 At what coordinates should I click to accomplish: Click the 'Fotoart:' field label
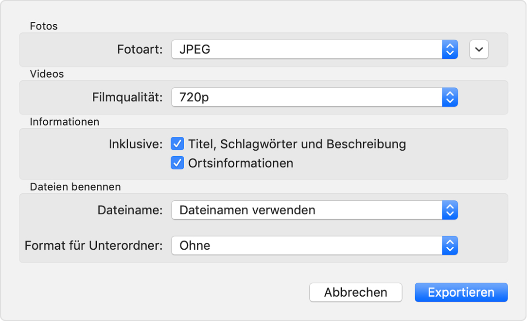[x=140, y=49]
